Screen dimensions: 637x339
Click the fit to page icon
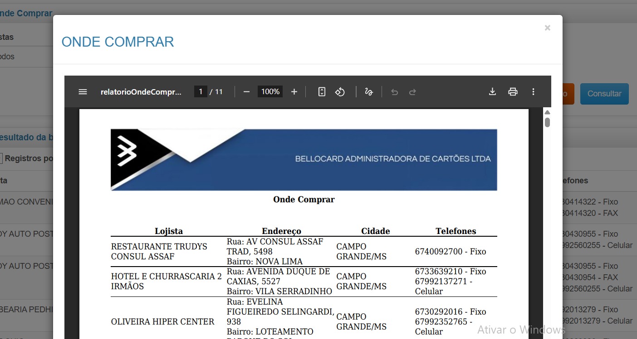point(322,92)
